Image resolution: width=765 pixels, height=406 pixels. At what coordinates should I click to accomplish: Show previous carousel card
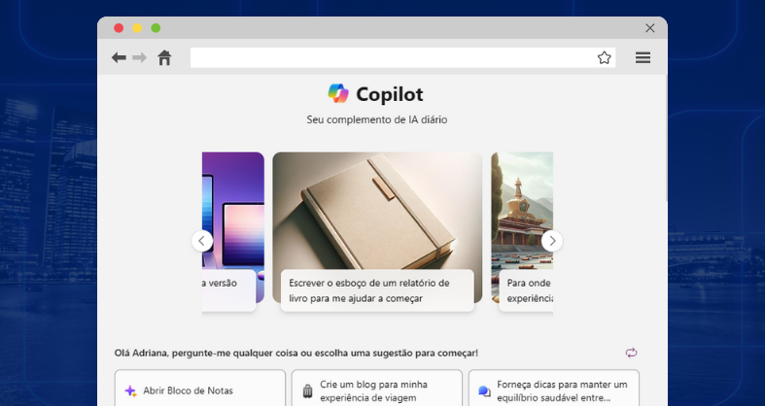click(x=202, y=241)
